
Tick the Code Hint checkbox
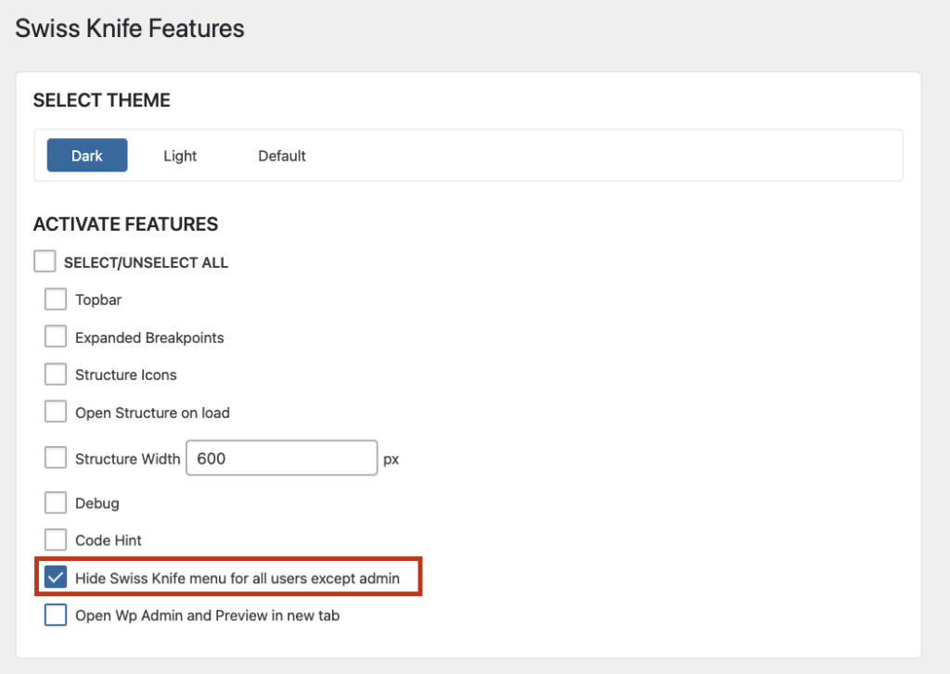tap(56, 540)
